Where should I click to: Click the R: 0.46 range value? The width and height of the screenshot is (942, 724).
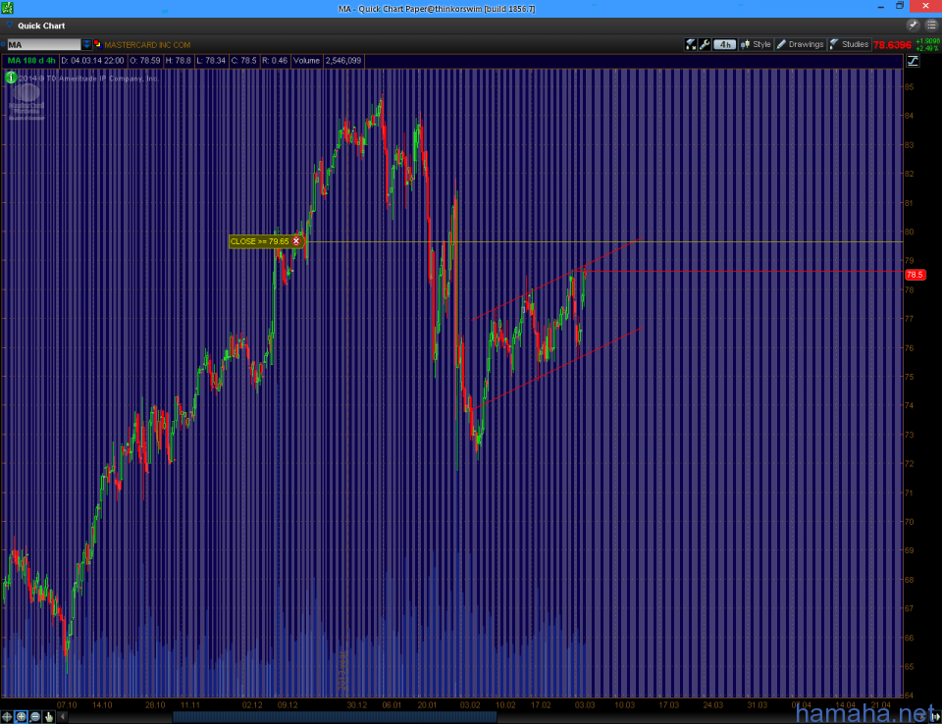coord(275,61)
